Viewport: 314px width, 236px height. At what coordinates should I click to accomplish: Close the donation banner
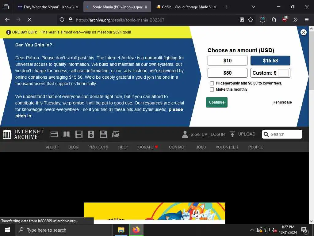303,32
